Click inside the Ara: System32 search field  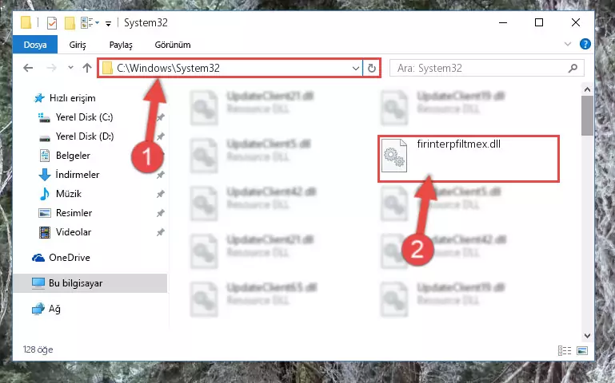pos(486,69)
